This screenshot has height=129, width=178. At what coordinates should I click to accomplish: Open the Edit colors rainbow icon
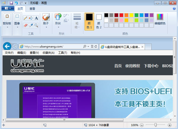[160, 17]
